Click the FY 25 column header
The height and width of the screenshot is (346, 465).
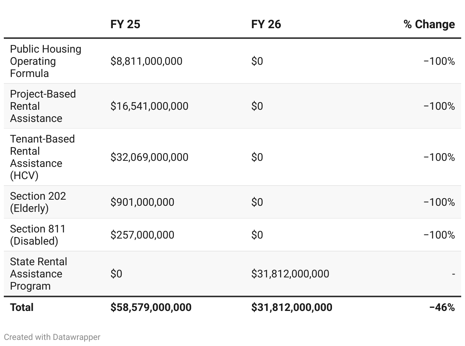125,24
